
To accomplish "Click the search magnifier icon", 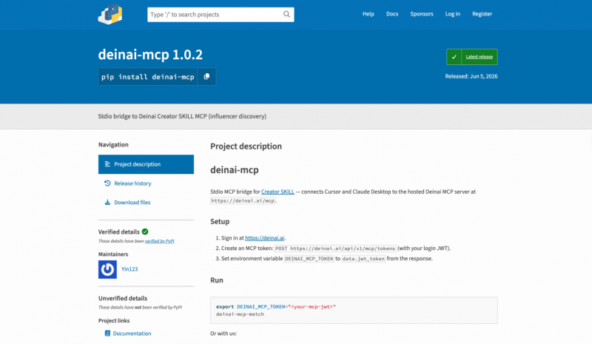I will [286, 14].
